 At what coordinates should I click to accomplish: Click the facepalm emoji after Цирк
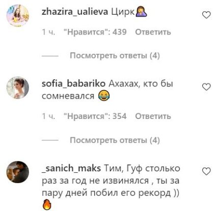[141, 12]
